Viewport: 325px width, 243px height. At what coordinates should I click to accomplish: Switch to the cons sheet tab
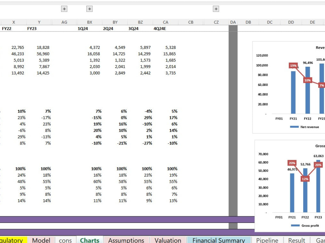point(65,240)
